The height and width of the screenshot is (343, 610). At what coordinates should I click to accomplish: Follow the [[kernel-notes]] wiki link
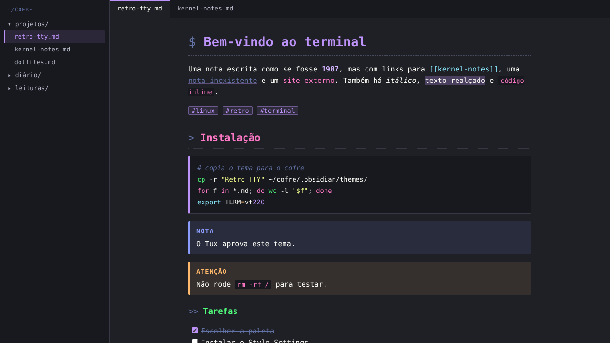coord(464,69)
